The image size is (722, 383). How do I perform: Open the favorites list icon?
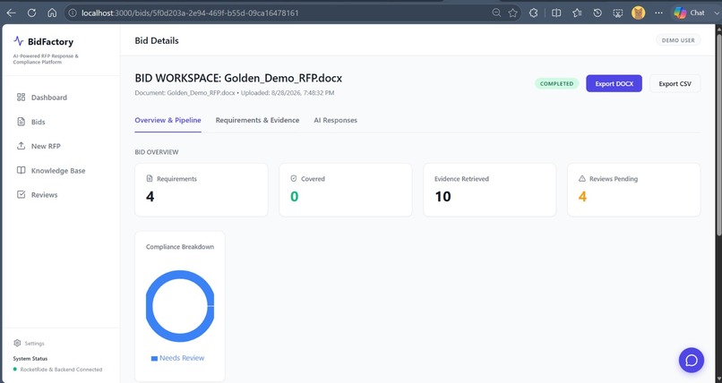point(577,13)
